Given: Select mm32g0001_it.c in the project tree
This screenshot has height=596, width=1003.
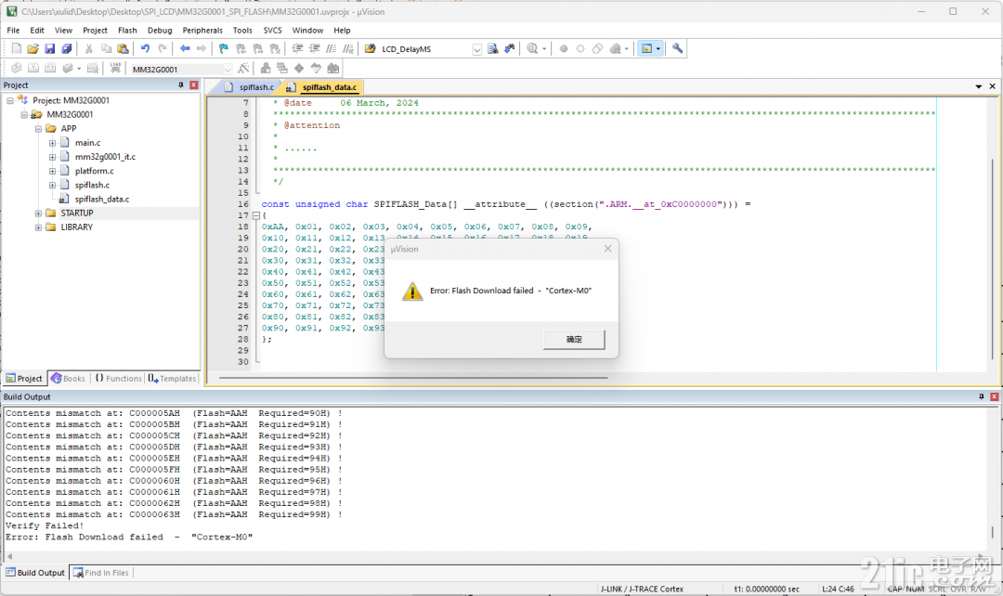Looking at the screenshot, I should pos(105,157).
